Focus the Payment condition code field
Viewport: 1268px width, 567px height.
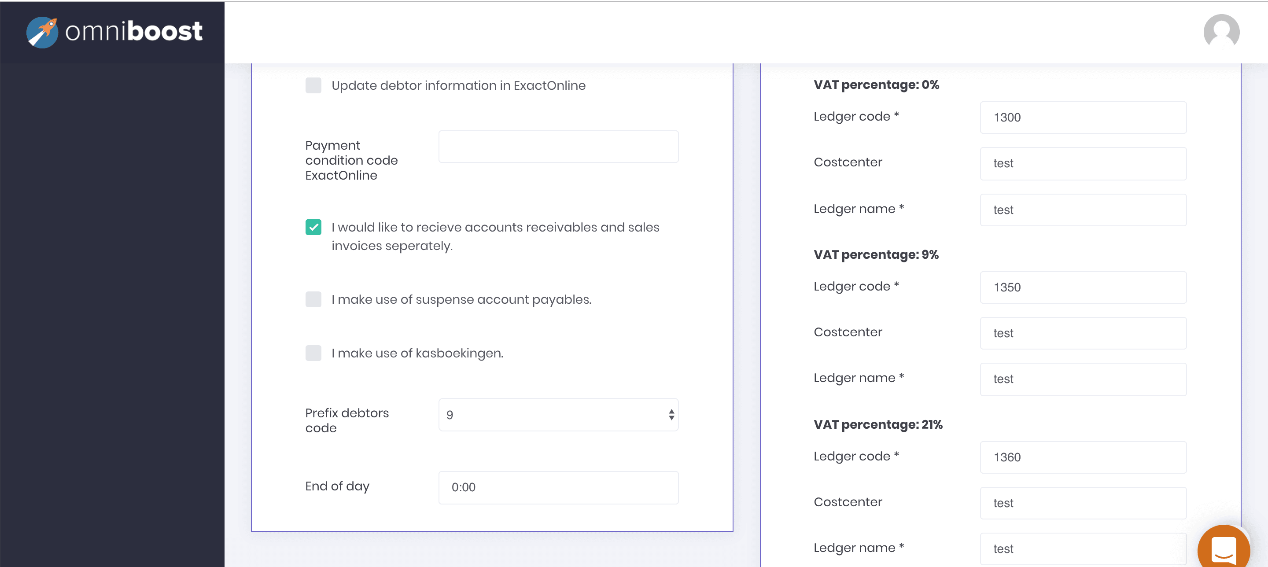pos(558,147)
